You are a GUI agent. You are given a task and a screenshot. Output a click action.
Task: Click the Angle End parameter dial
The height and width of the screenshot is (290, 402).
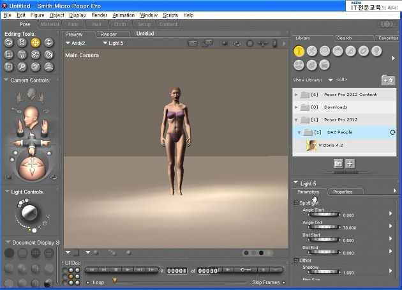click(x=324, y=227)
